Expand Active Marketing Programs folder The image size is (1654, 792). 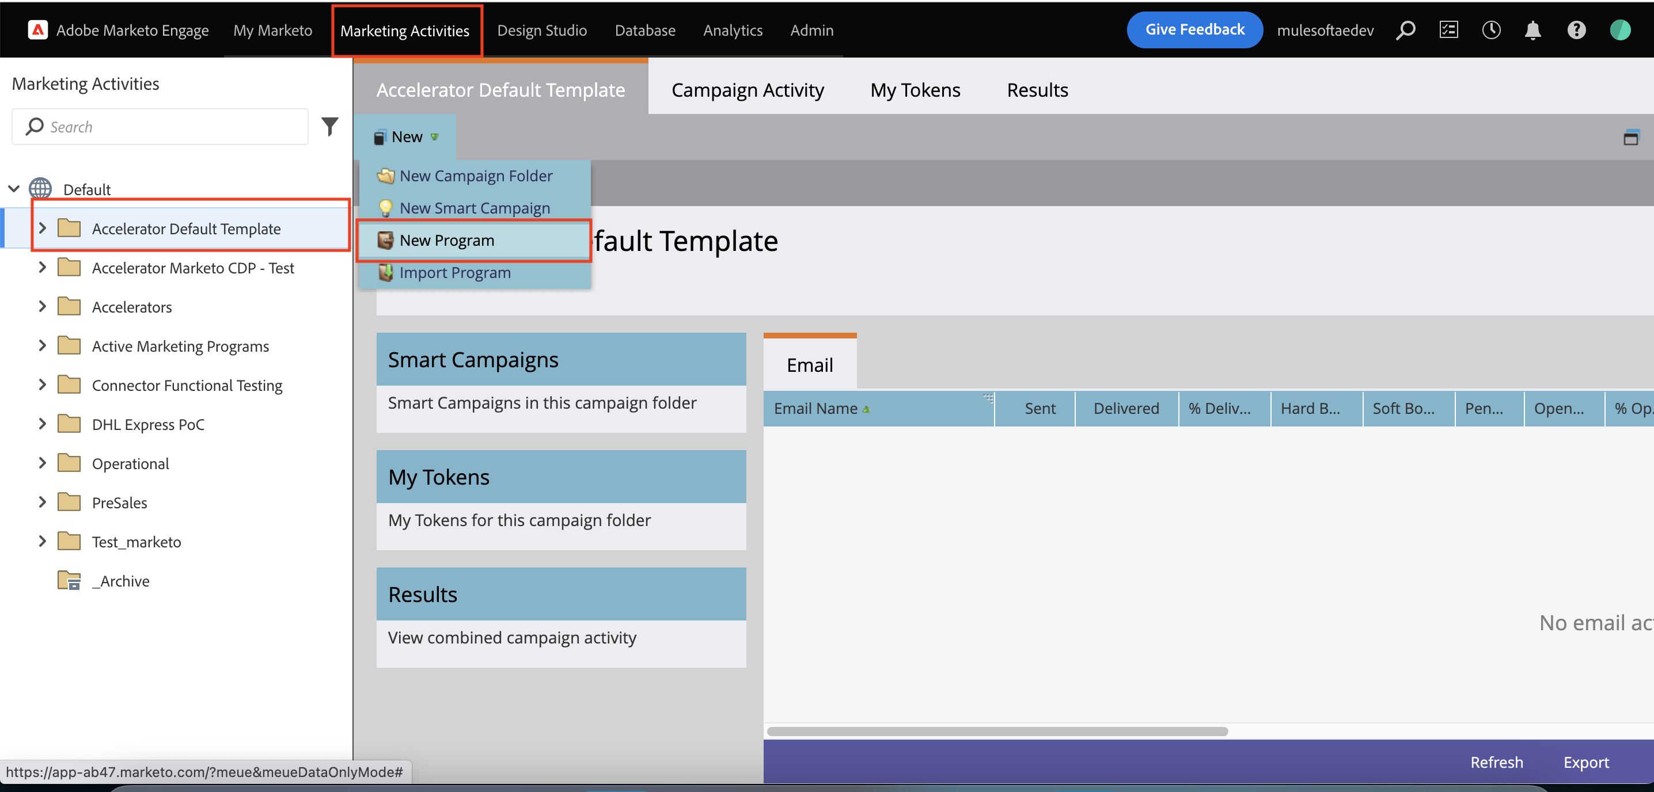43,345
